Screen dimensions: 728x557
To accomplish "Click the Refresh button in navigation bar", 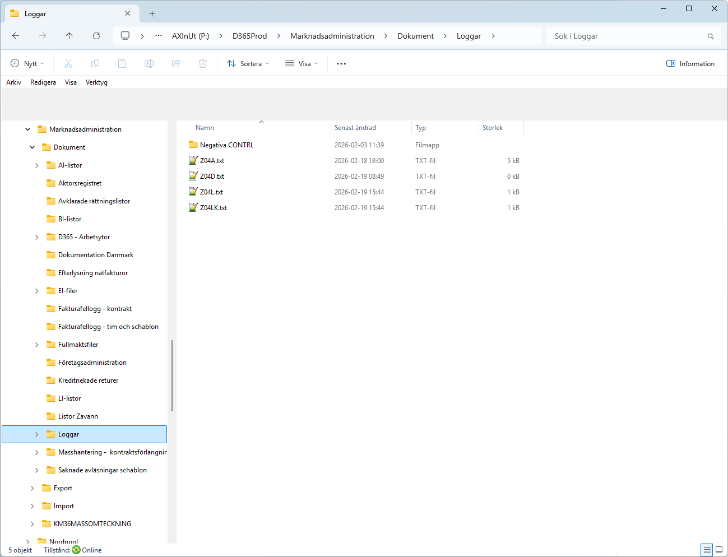I will point(96,36).
